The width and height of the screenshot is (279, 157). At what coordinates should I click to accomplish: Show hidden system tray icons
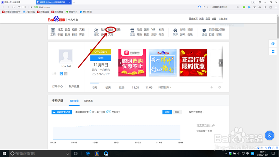point(226,154)
